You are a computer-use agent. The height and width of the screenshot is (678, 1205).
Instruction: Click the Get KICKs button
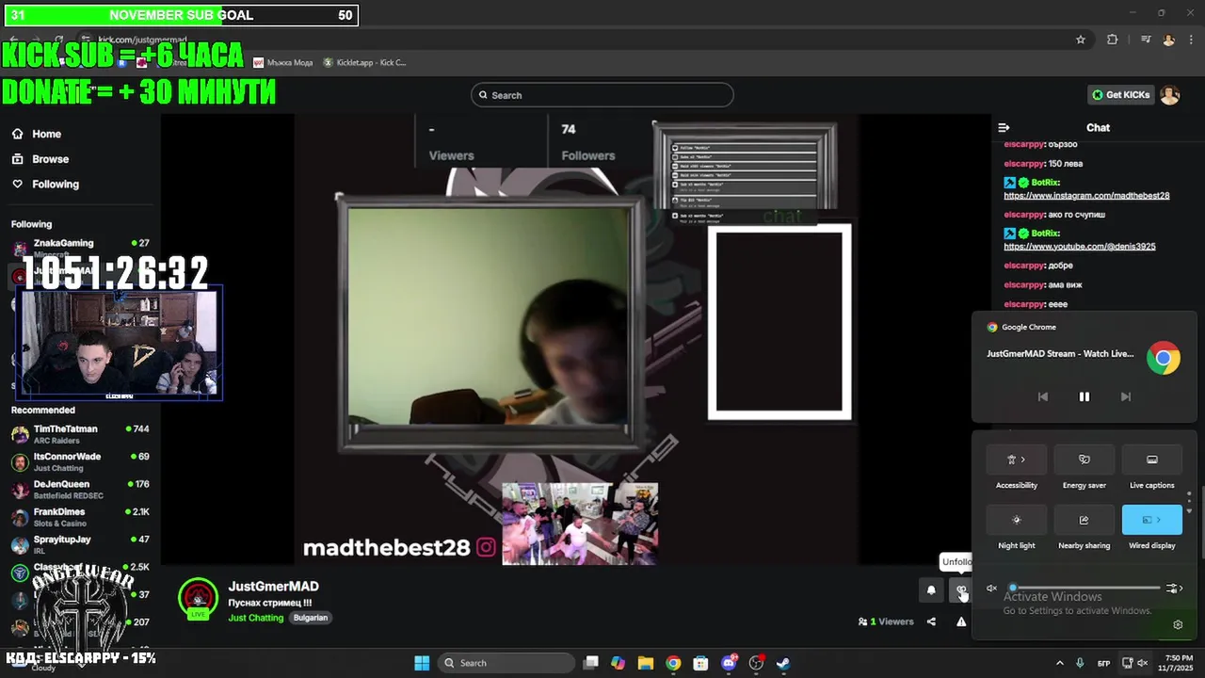(1120, 95)
